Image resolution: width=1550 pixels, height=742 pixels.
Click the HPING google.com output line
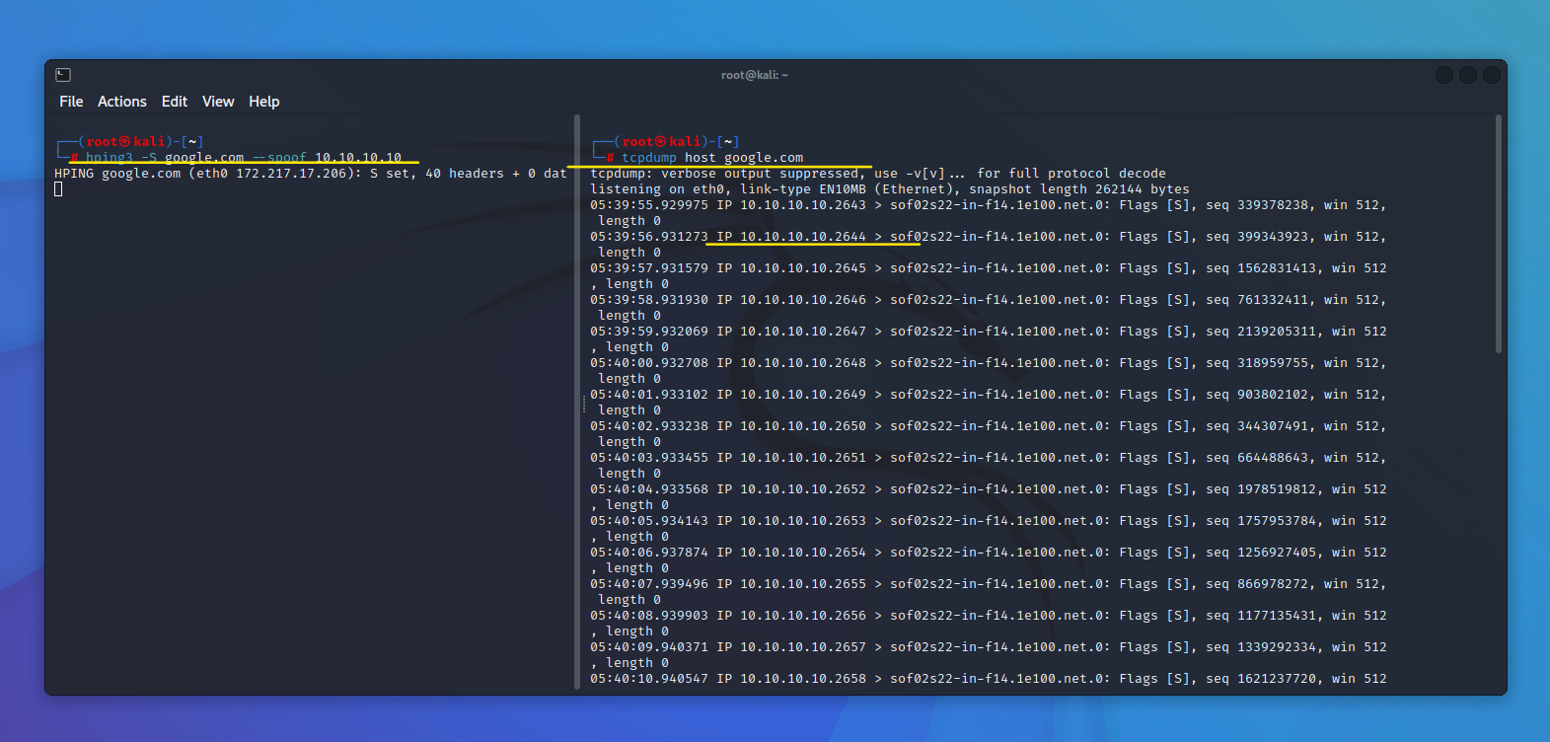(311, 174)
